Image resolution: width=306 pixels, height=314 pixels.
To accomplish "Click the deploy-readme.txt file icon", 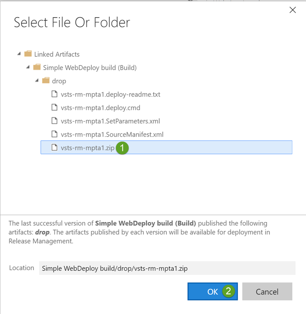I will (x=54, y=94).
